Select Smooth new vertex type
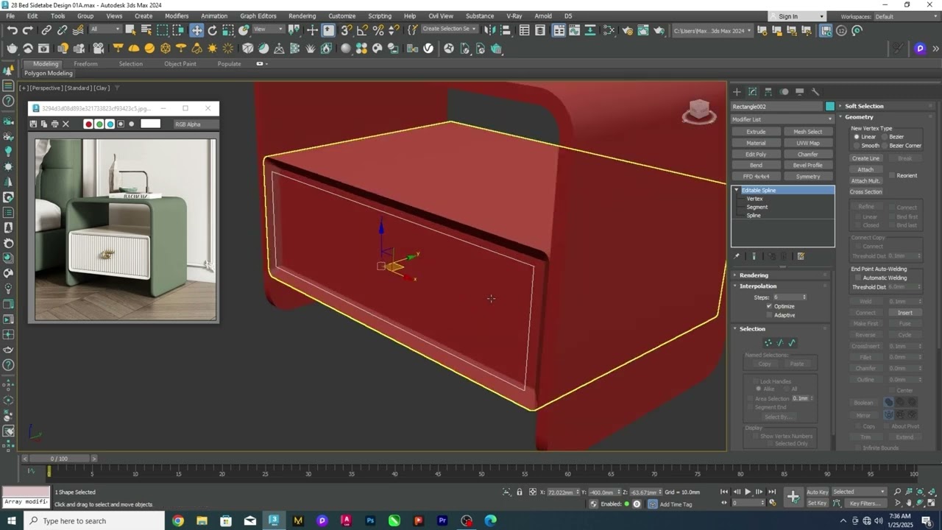The width and height of the screenshot is (942, 530). (857, 146)
